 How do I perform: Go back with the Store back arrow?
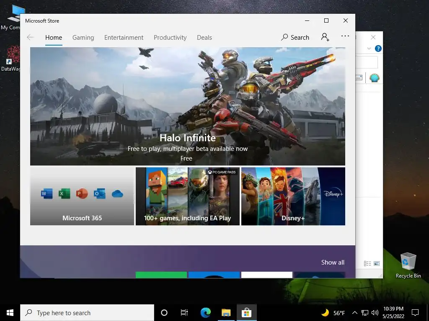[30, 37]
